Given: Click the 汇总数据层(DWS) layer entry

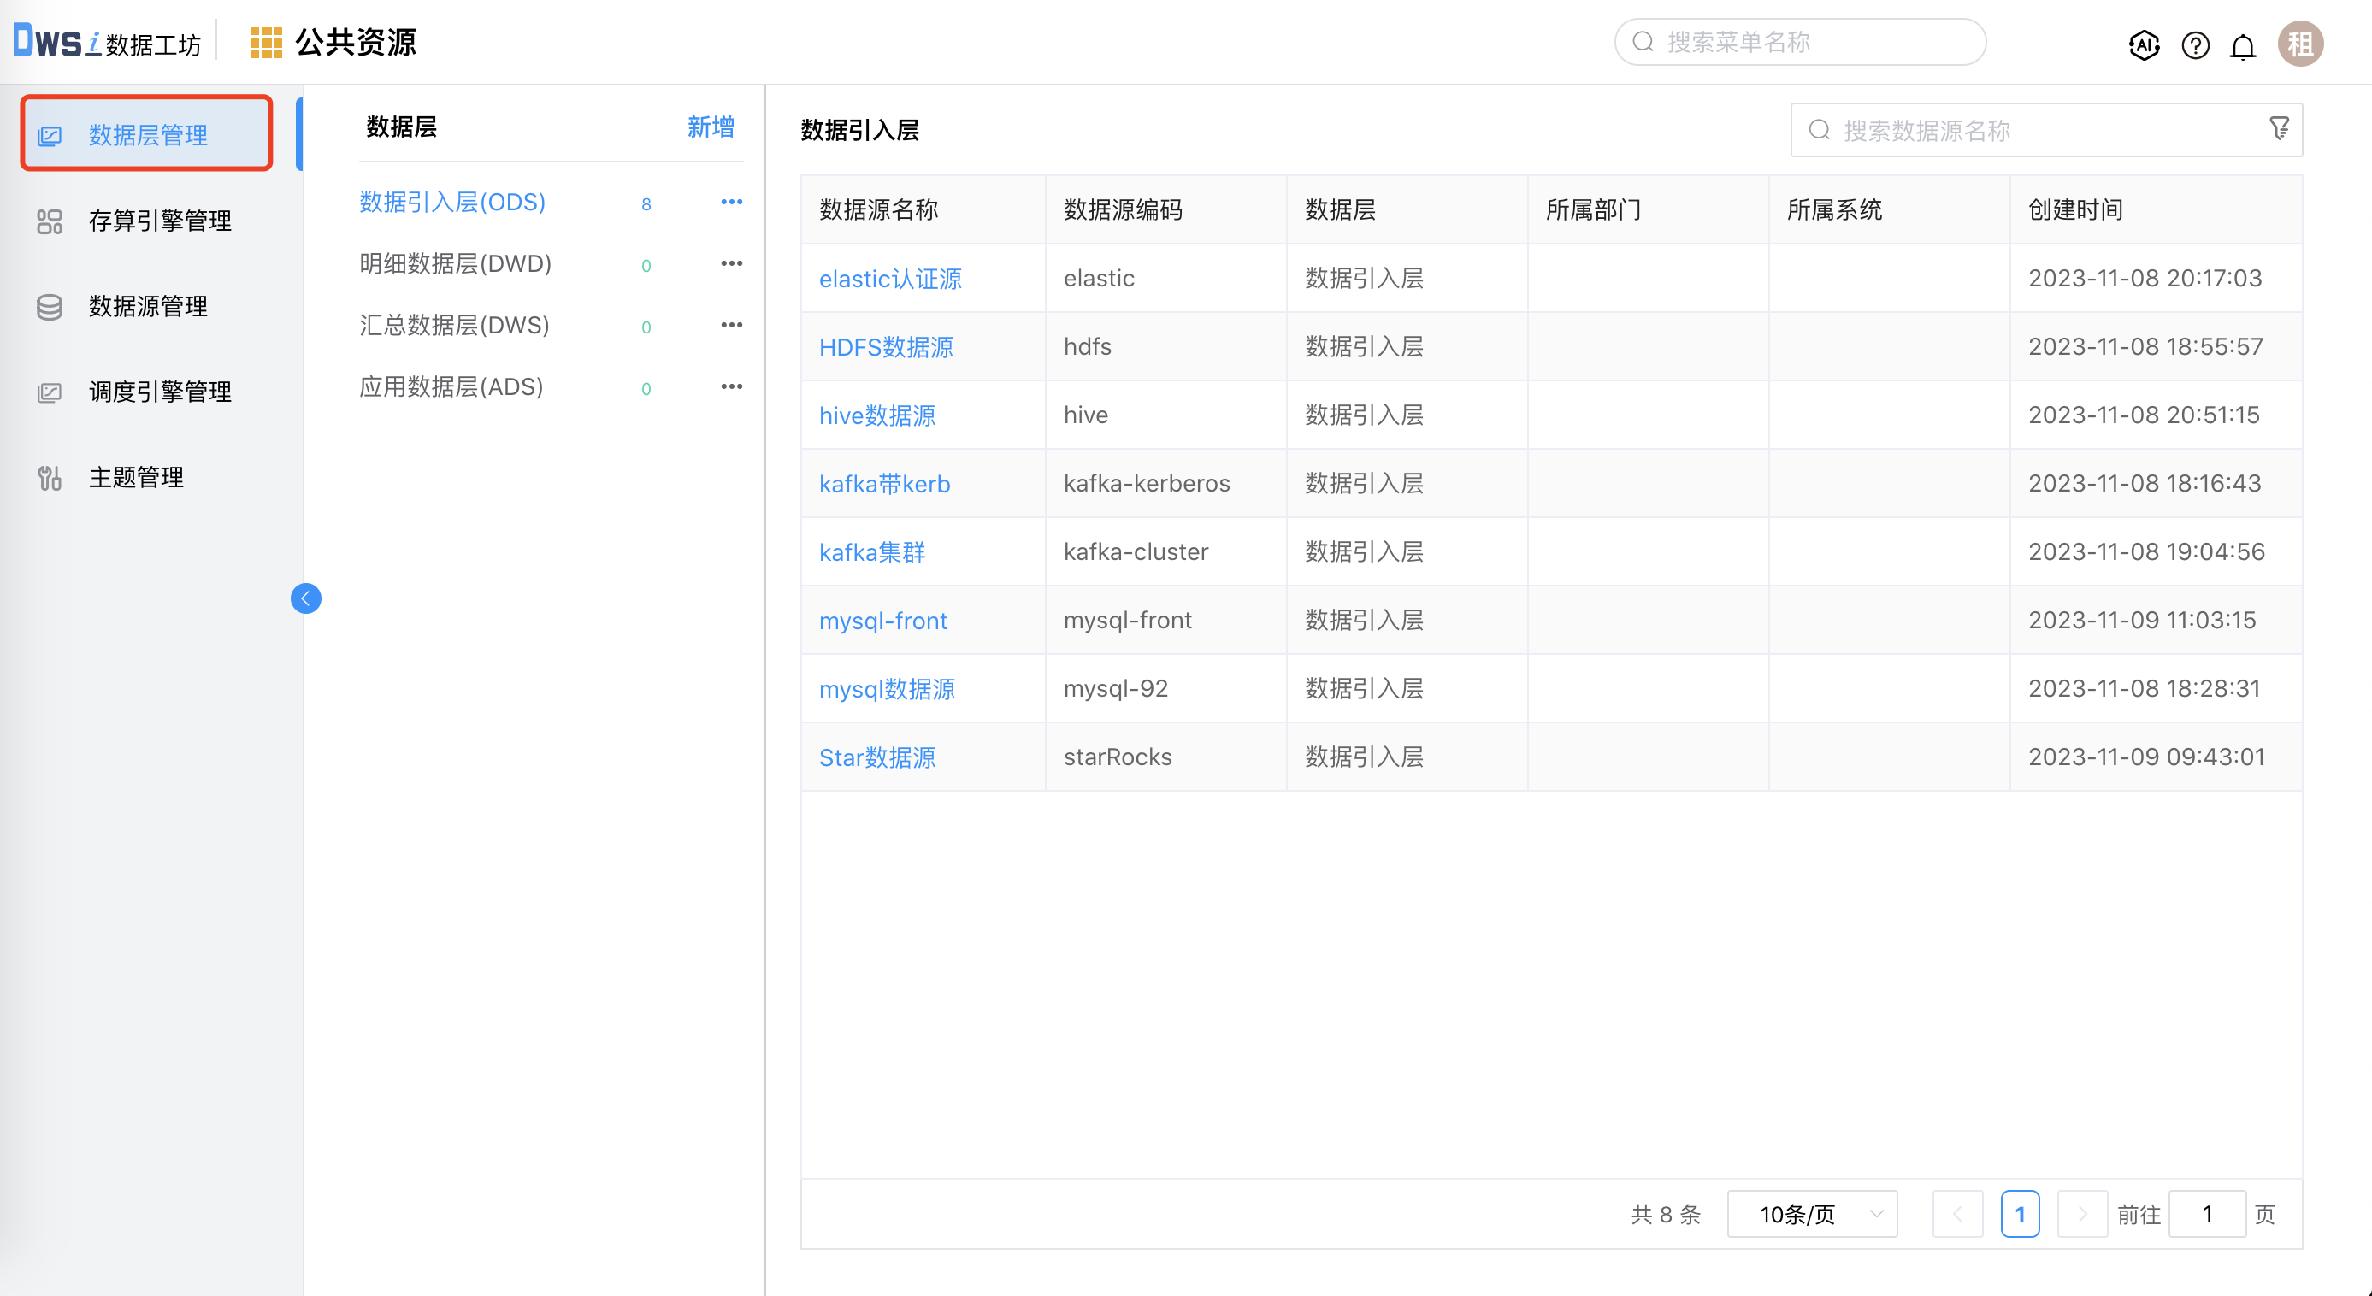Looking at the screenshot, I should 454,325.
